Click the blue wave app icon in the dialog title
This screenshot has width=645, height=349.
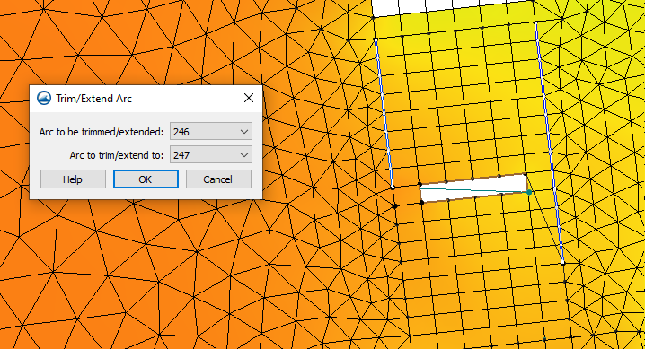click(44, 98)
